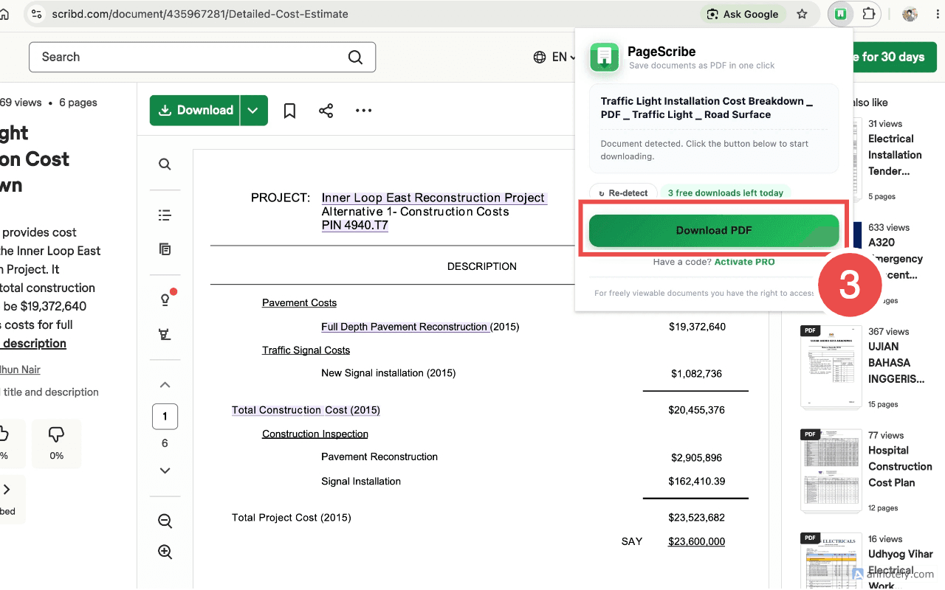This screenshot has width=945, height=590.
Task: Click the detected document title in PageScribe
Action: [707, 108]
